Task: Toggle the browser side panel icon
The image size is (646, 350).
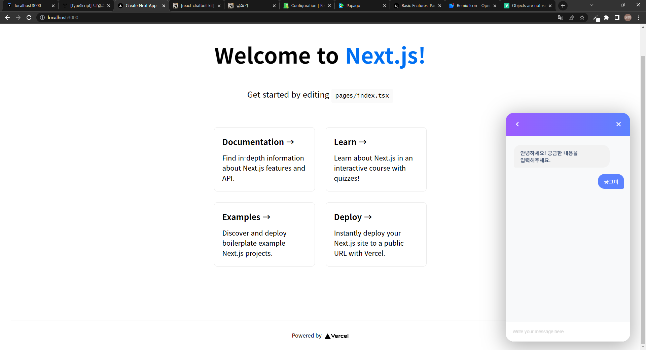Action: [x=617, y=17]
